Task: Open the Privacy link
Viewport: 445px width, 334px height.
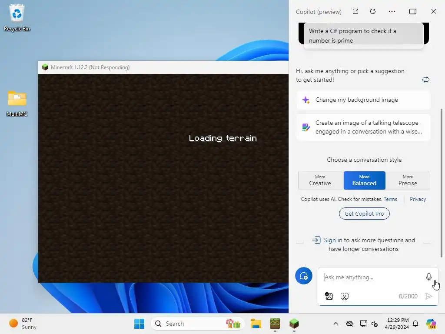Action: [418, 199]
